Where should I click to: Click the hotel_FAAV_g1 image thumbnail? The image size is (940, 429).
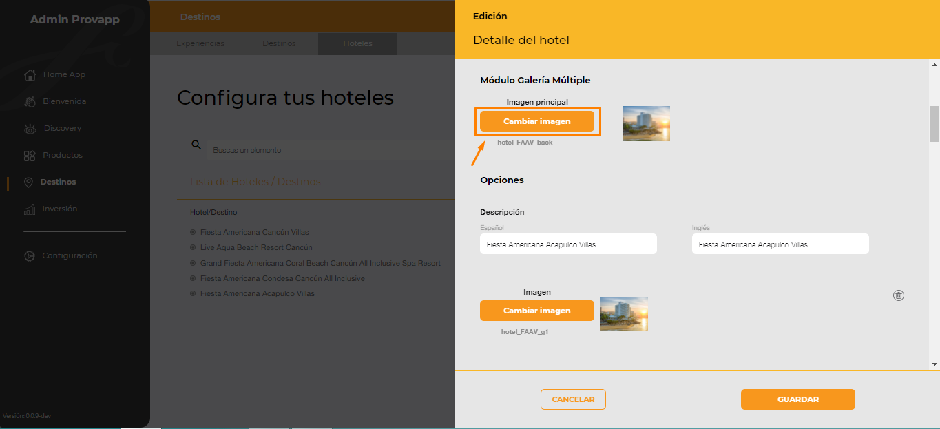[x=624, y=313]
